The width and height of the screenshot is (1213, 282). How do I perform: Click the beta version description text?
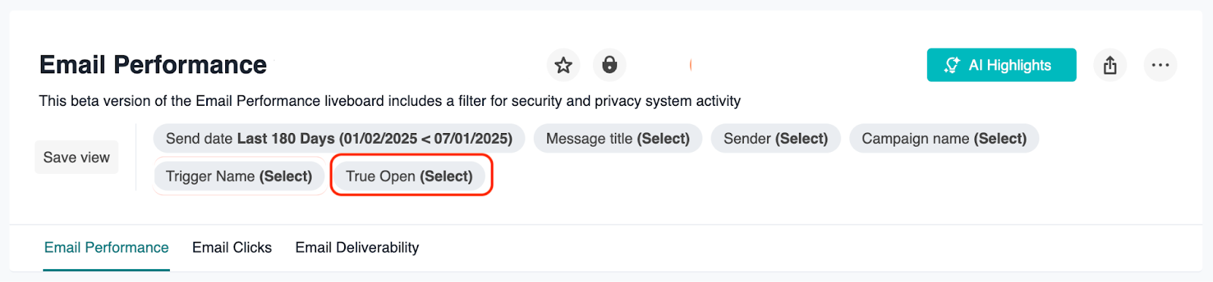pyautogui.click(x=390, y=101)
